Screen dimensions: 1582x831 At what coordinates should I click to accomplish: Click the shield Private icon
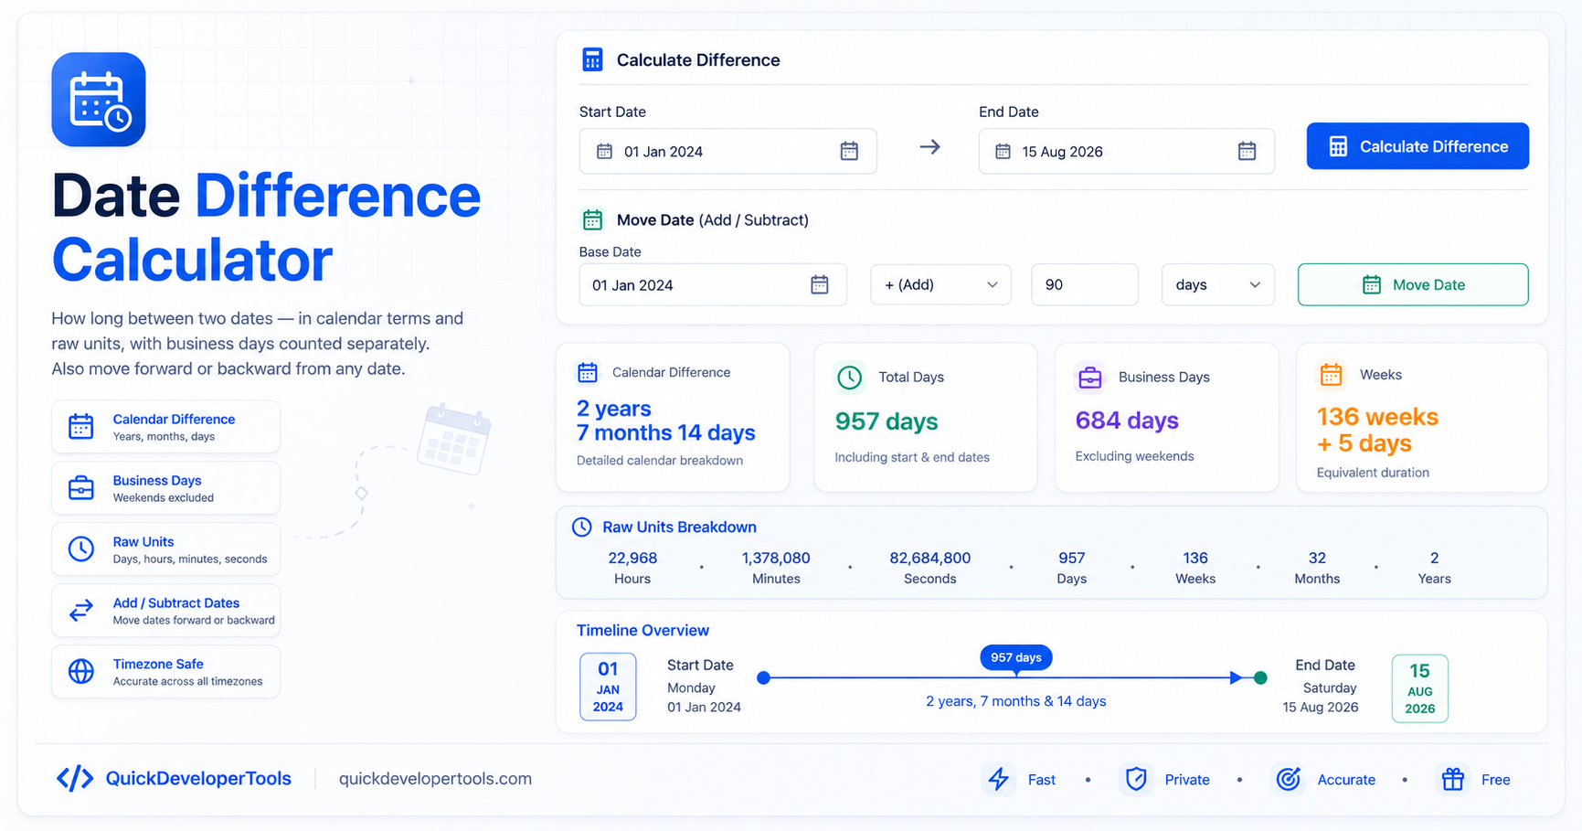pyautogui.click(x=1136, y=779)
